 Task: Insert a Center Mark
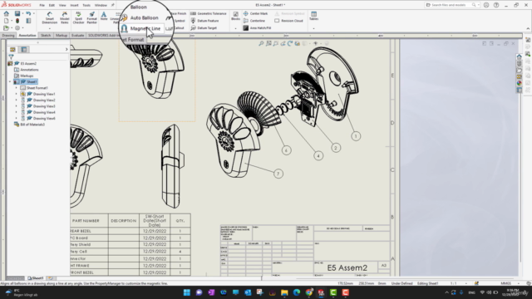255,13
